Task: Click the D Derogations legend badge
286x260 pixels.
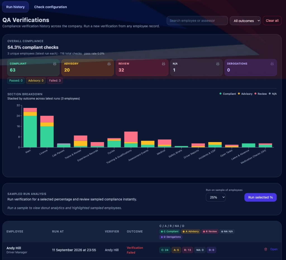Action: [171, 237]
